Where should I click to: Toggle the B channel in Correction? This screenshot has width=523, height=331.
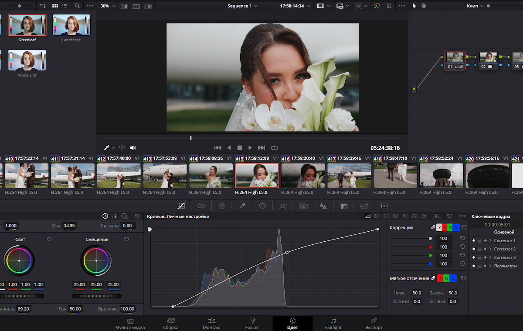point(456,227)
